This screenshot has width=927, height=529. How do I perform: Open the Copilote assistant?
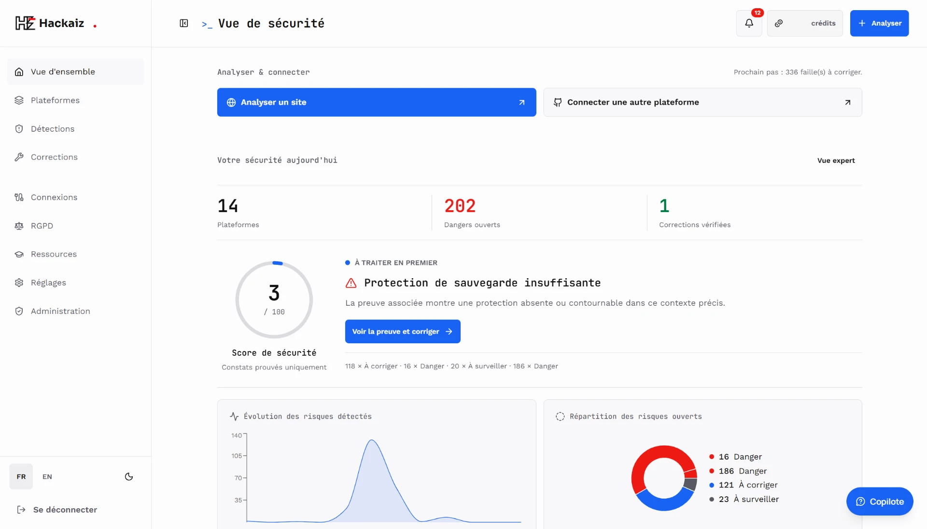pos(879,502)
